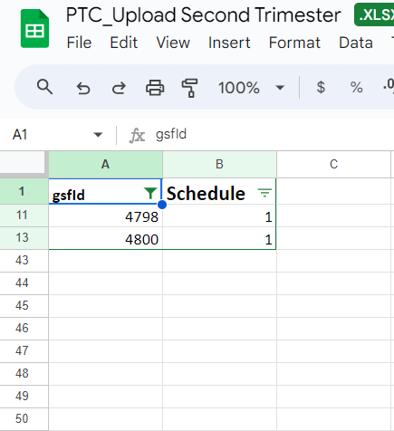This screenshot has width=394, height=431.
Task: Select row 49 header
Action: point(24,397)
